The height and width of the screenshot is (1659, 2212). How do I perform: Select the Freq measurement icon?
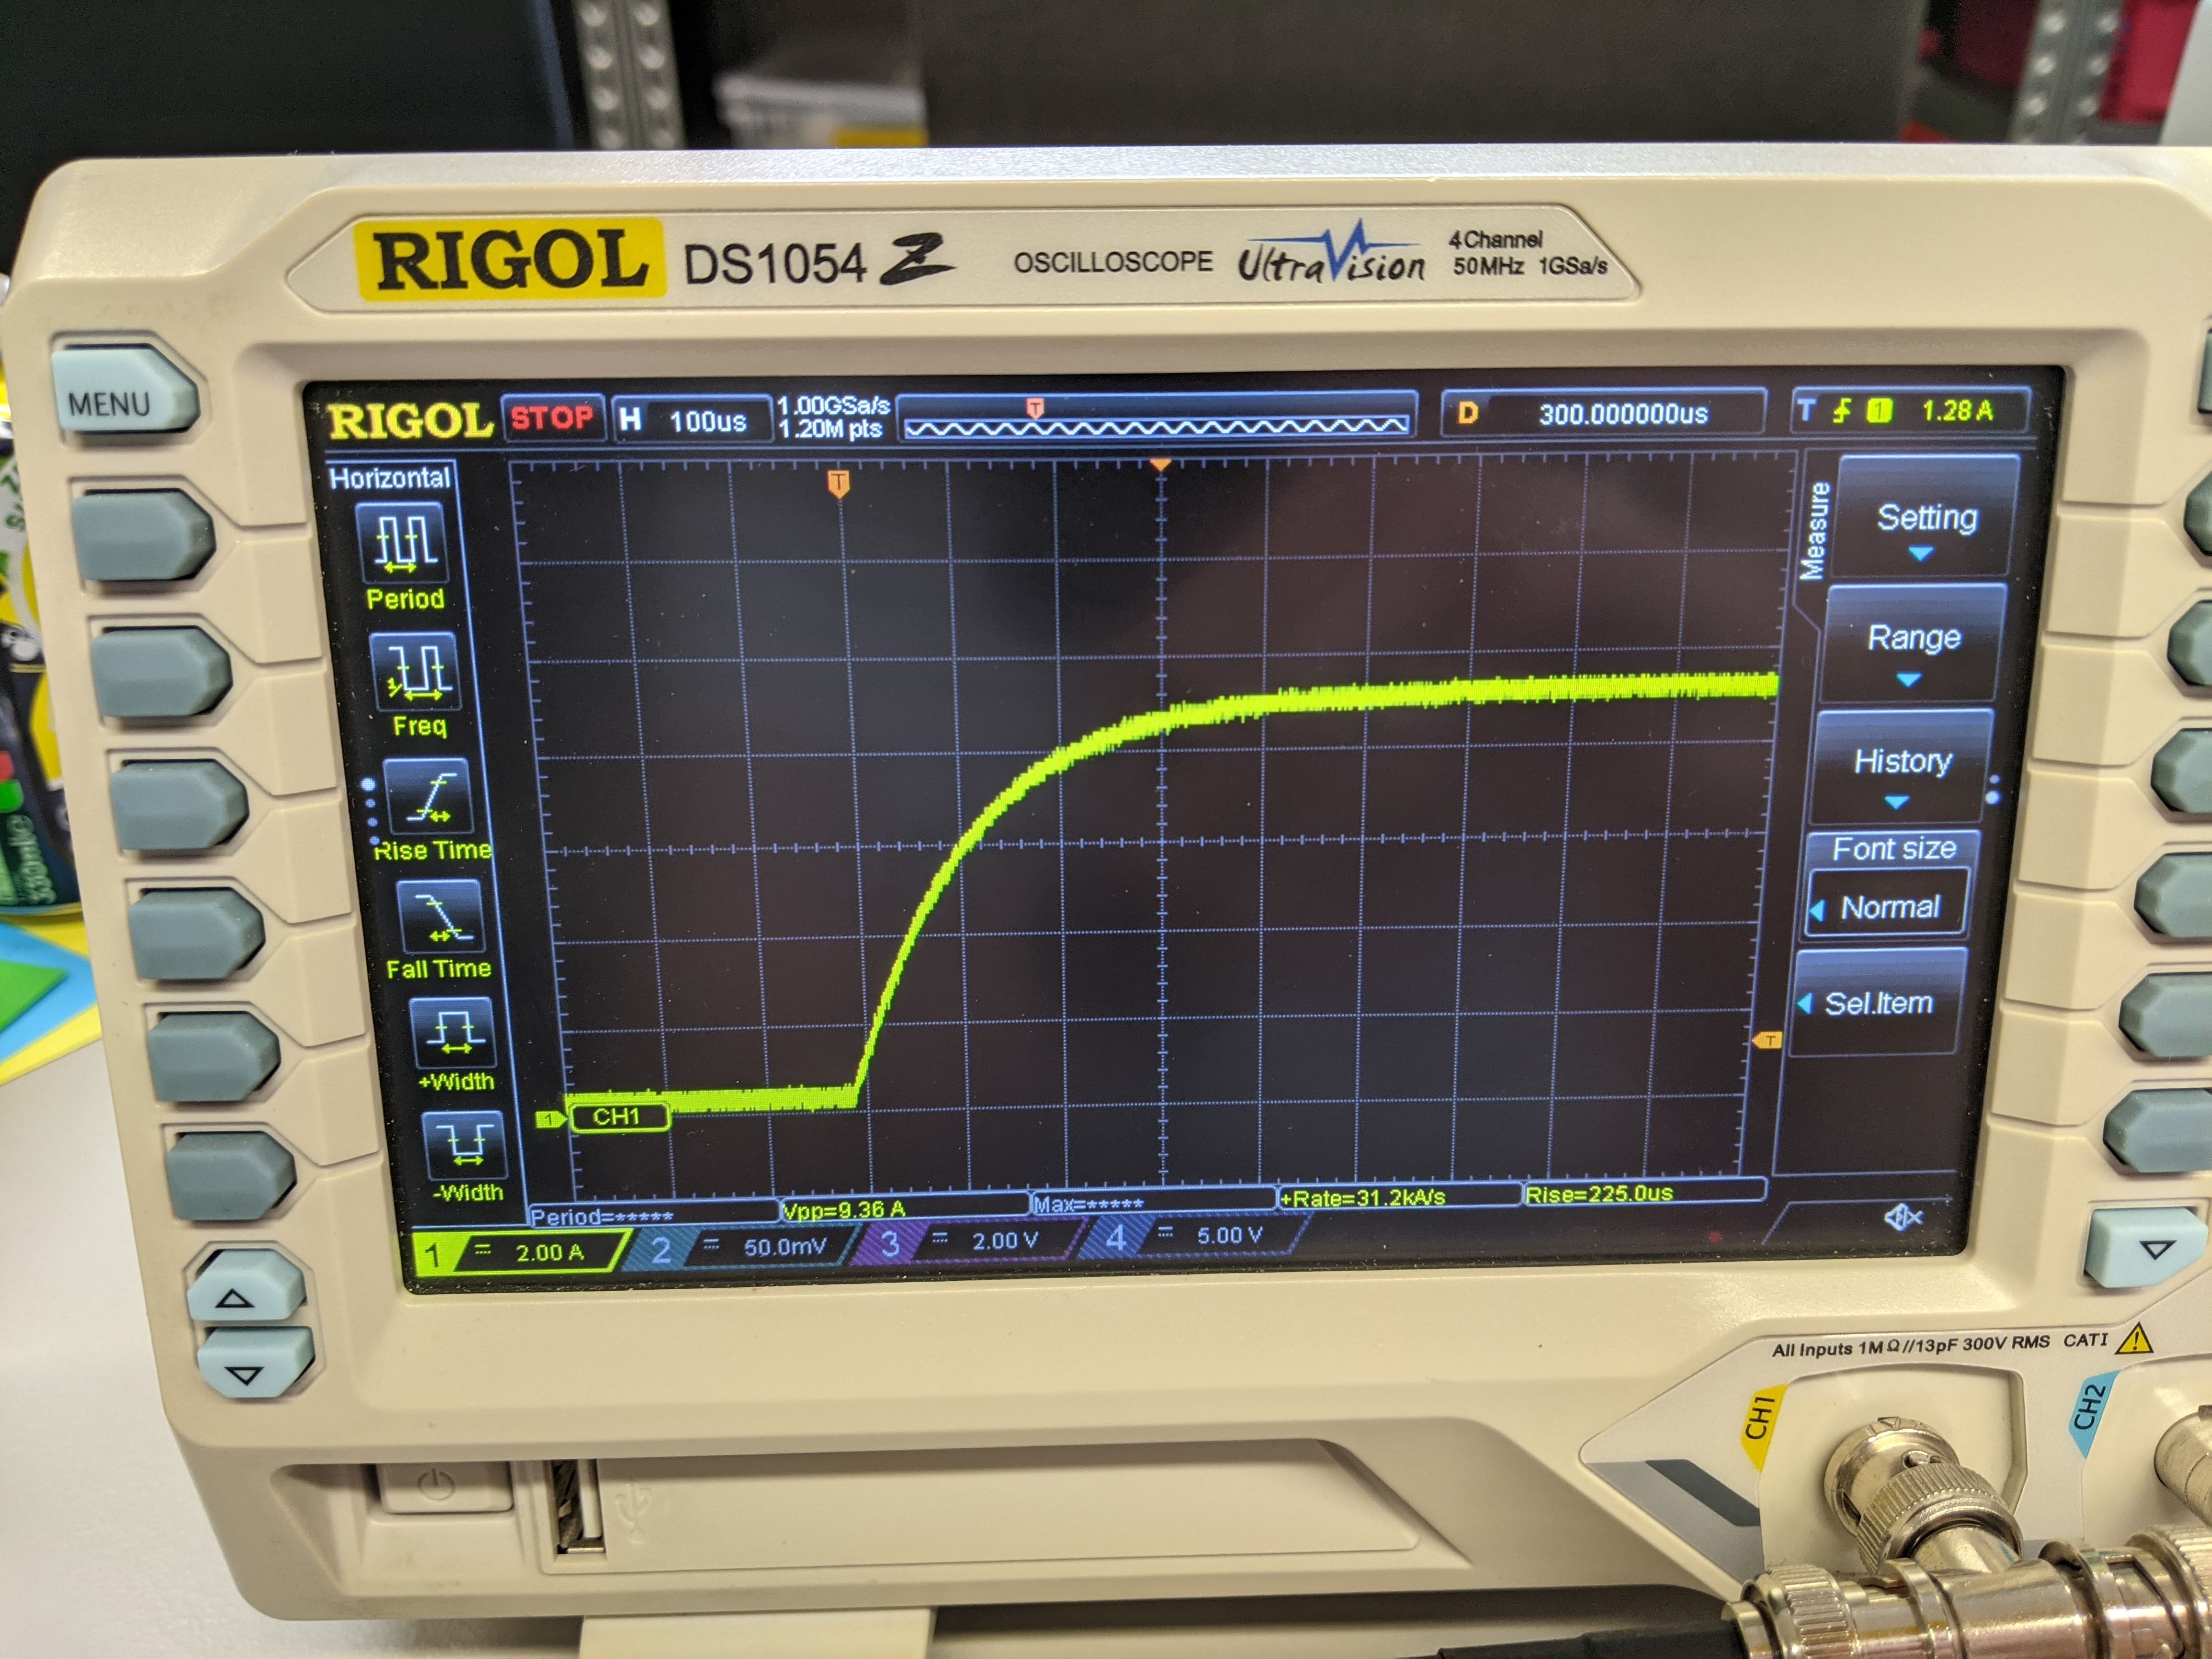(416, 672)
